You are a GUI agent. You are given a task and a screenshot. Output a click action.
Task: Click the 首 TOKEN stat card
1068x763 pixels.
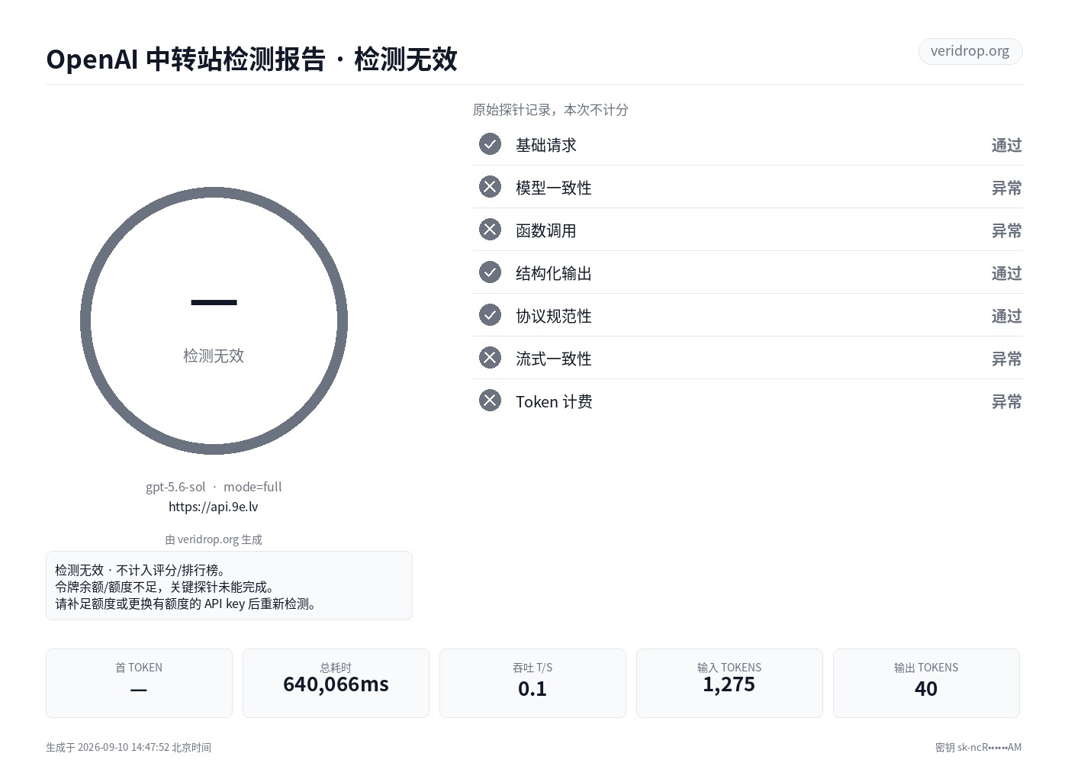[139, 683]
